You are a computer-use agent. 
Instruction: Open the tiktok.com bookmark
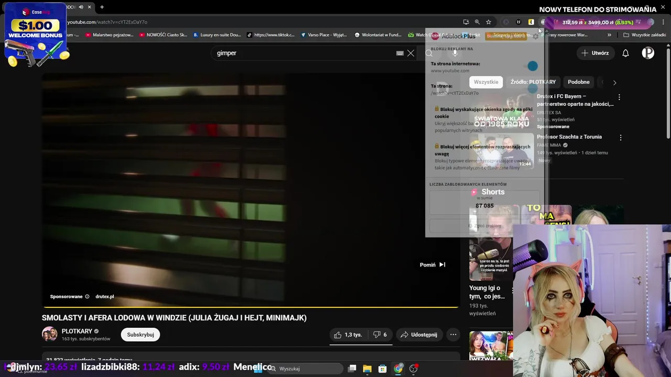coord(271,35)
